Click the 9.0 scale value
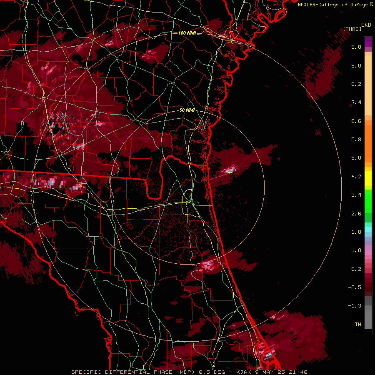 click(356, 65)
